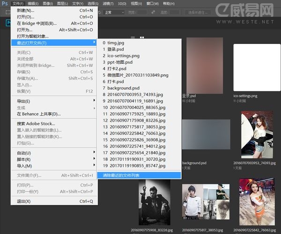Open the 编辑(E) menu in menu bar

33,4
